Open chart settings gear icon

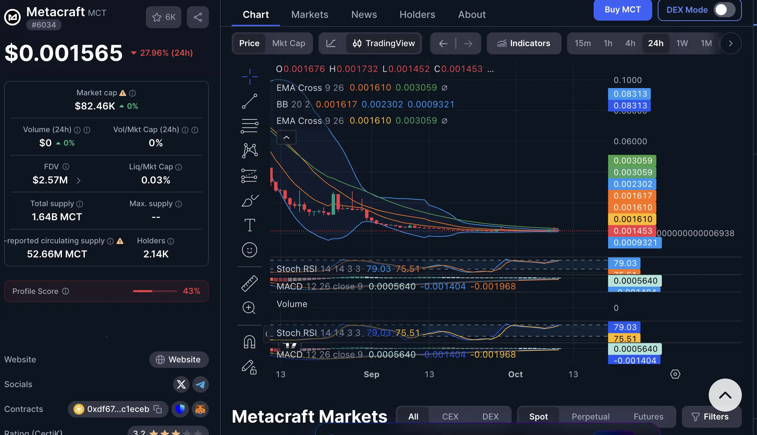pos(675,374)
